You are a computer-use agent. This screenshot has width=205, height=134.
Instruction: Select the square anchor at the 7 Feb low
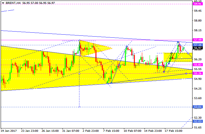111,83
